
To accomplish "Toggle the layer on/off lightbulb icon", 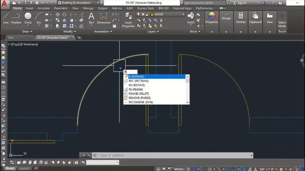I will tap(138, 14).
